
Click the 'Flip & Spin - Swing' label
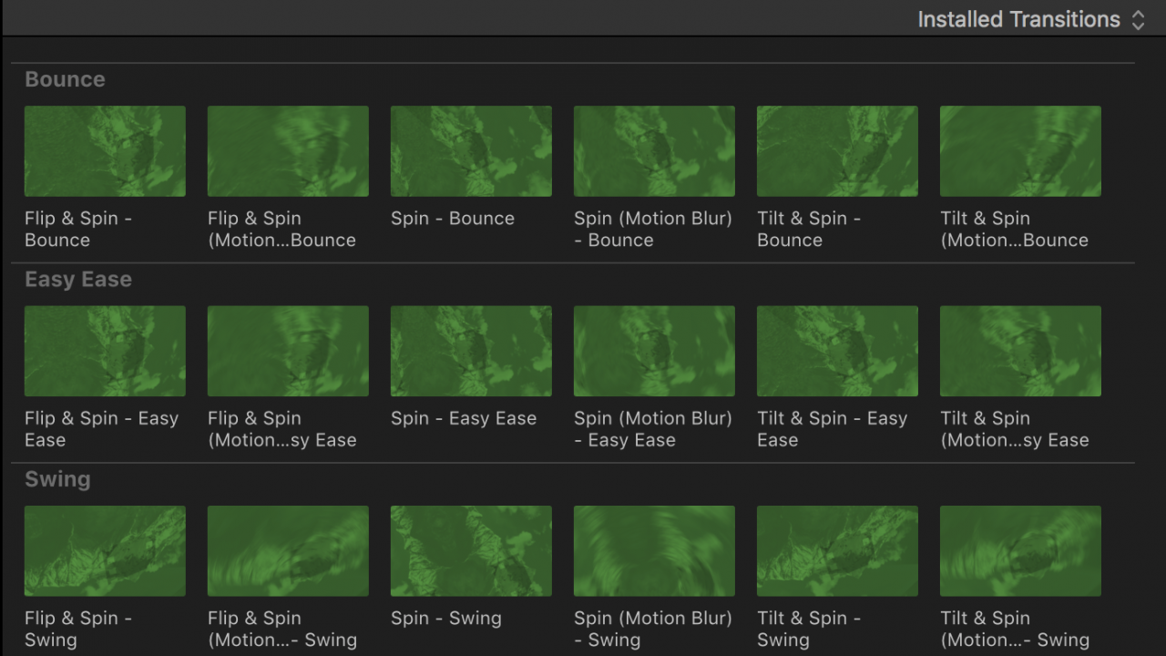pyautogui.click(x=78, y=629)
